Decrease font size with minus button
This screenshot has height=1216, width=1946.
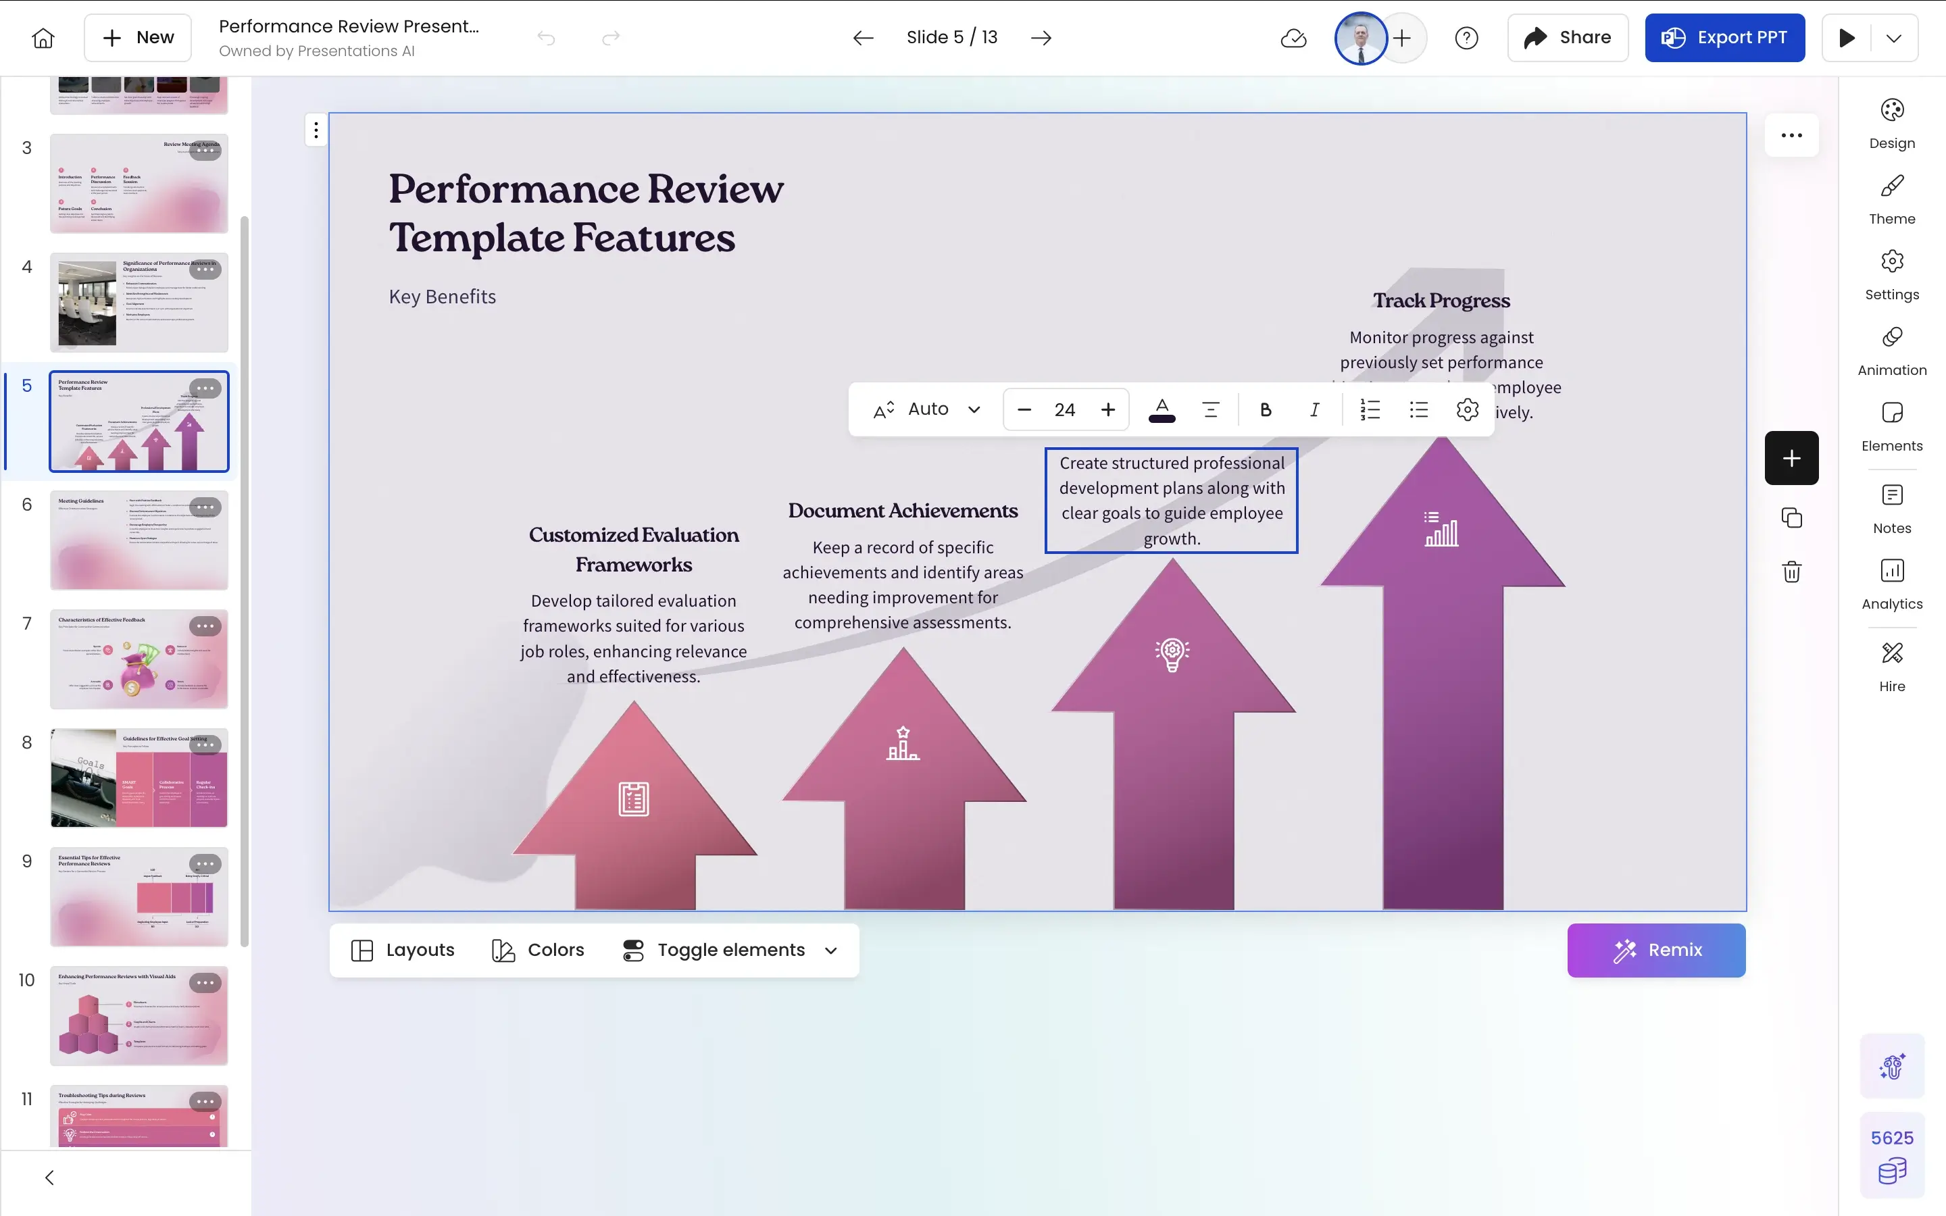tap(1024, 409)
